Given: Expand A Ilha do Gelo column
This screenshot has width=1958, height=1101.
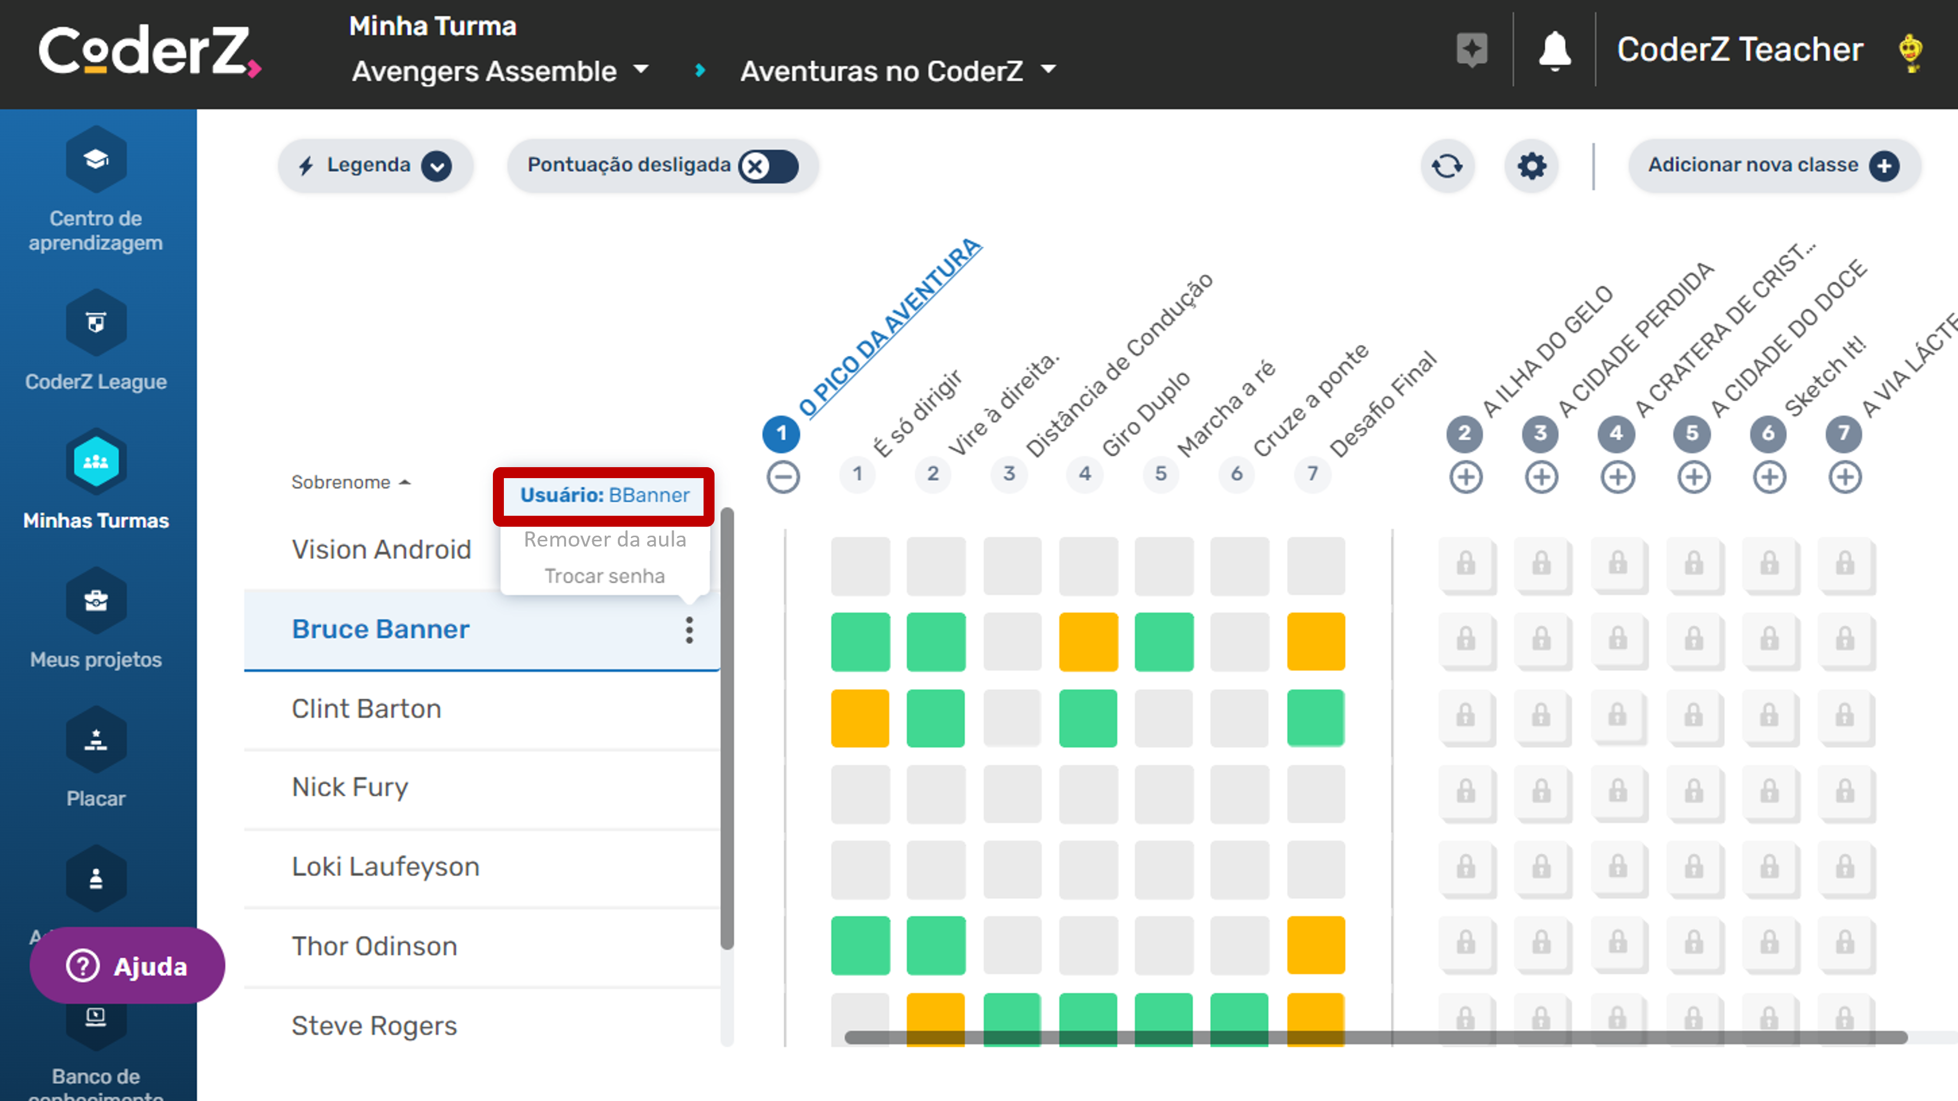Looking at the screenshot, I should (x=1466, y=477).
